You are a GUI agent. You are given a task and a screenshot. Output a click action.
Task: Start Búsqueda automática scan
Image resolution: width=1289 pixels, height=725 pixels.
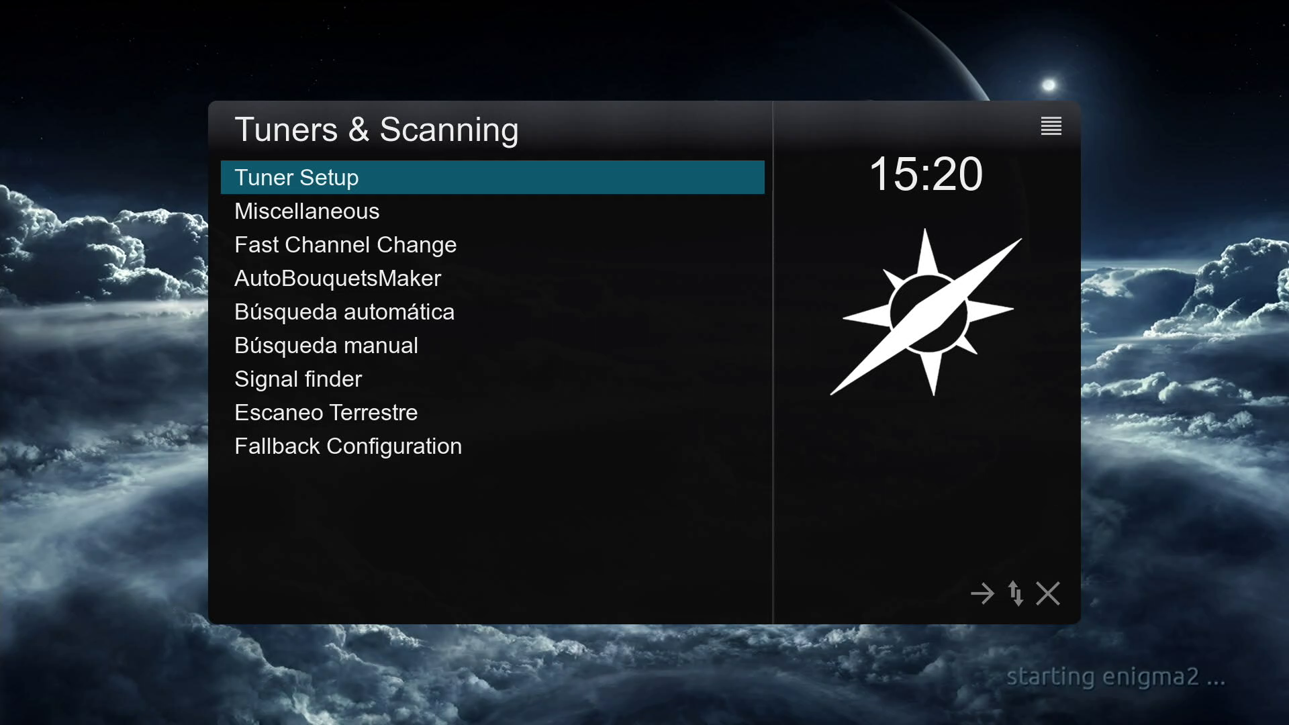pos(492,311)
